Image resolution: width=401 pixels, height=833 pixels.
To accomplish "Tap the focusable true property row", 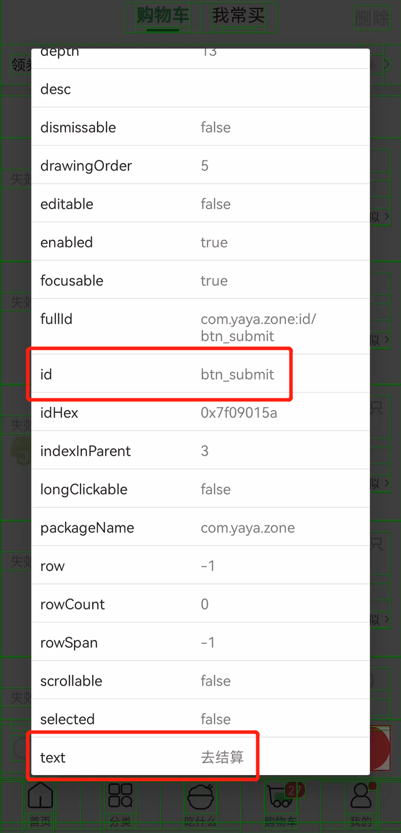I will tap(200, 280).
